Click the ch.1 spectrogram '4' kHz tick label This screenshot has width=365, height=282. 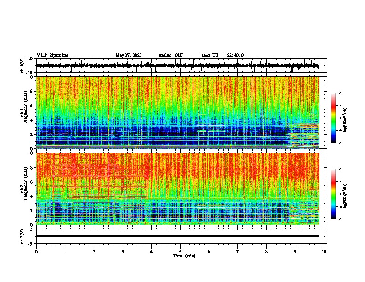click(32, 120)
